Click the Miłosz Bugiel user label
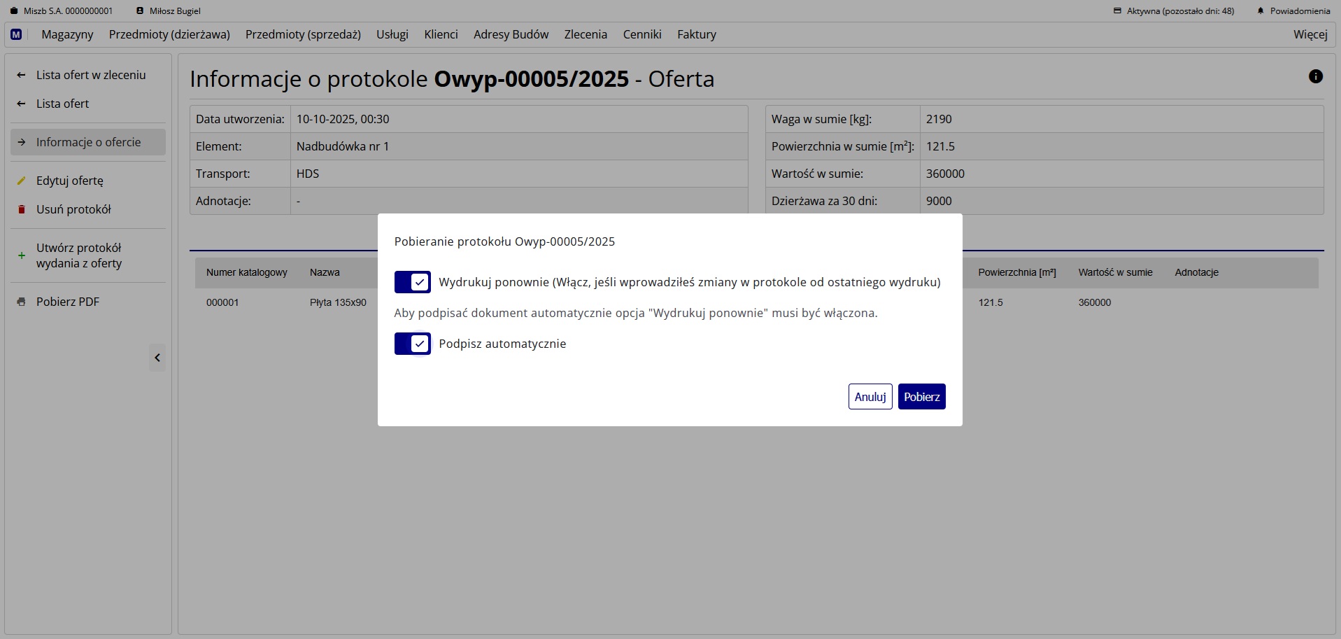Image resolution: width=1341 pixels, height=639 pixels. point(167,10)
